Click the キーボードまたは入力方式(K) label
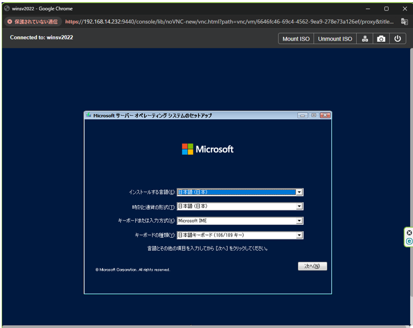 [x=146, y=221]
